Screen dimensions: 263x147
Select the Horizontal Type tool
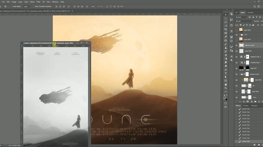tap(226, 73)
